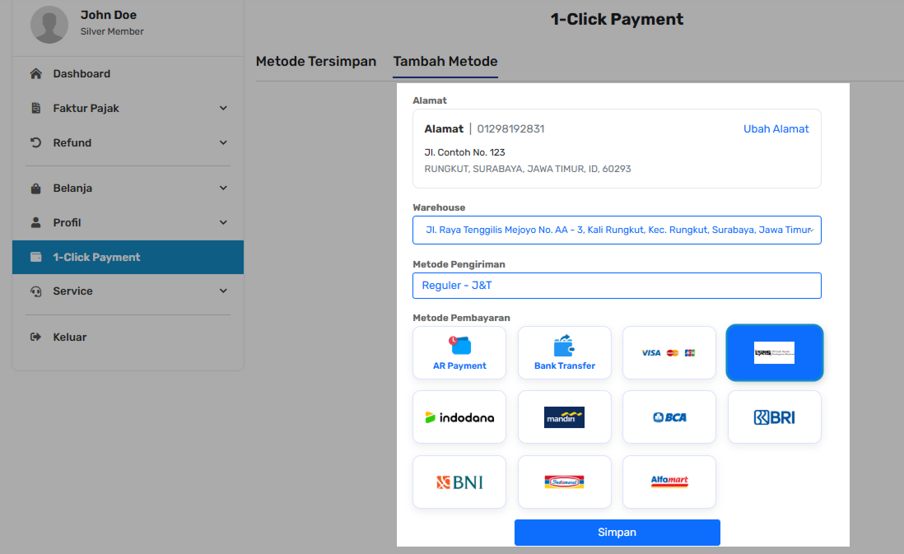Click the Dashboard home icon
This screenshot has height=554, width=904.
pos(35,74)
